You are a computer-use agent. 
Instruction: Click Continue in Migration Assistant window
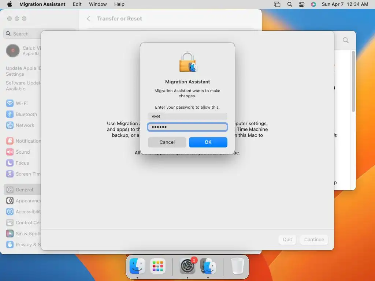click(x=314, y=239)
